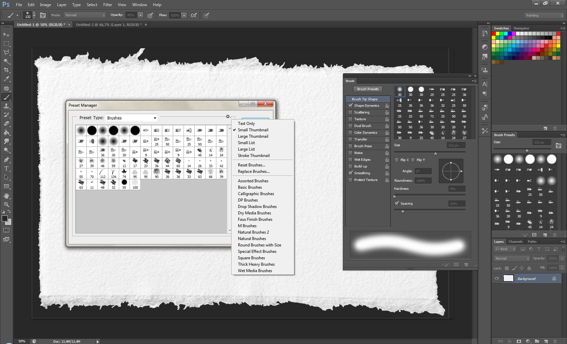Enable airbrush-style build-up in options bar
This screenshot has width=567, height=344.
[194, 15]
